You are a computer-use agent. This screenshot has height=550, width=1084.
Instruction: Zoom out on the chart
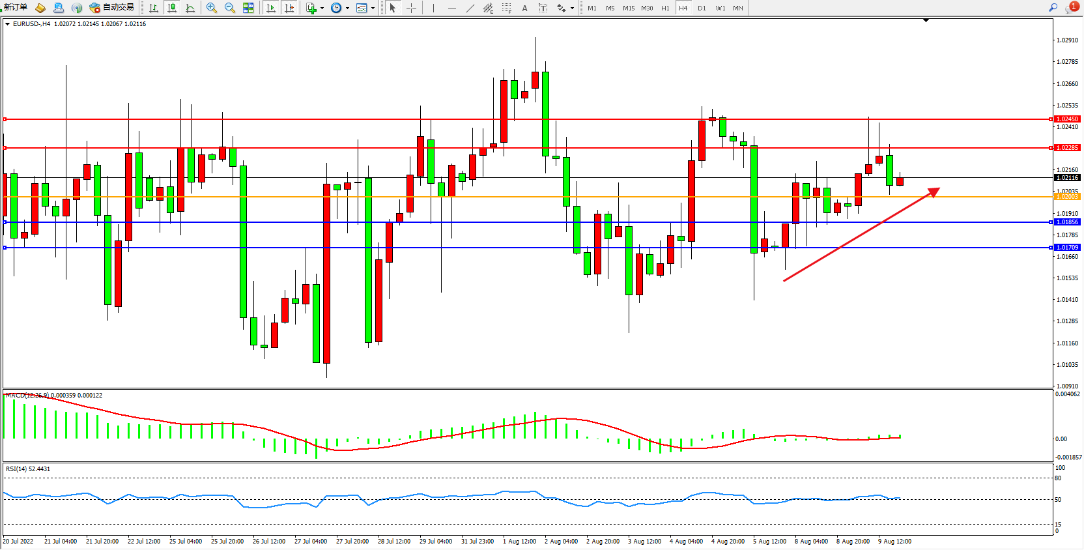[230, 8]
